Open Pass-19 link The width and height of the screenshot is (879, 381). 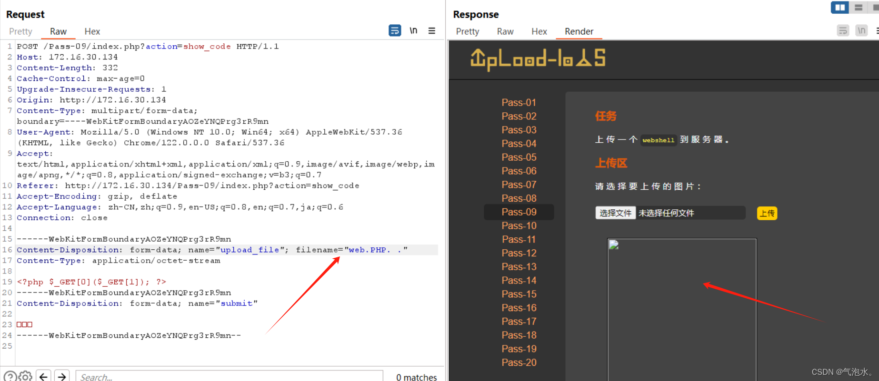click(x=519, y=349)
